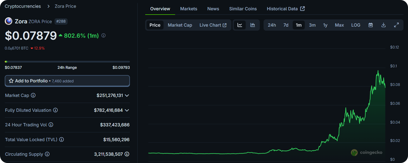Open the calendar date range picker

(x=371, y=25)
